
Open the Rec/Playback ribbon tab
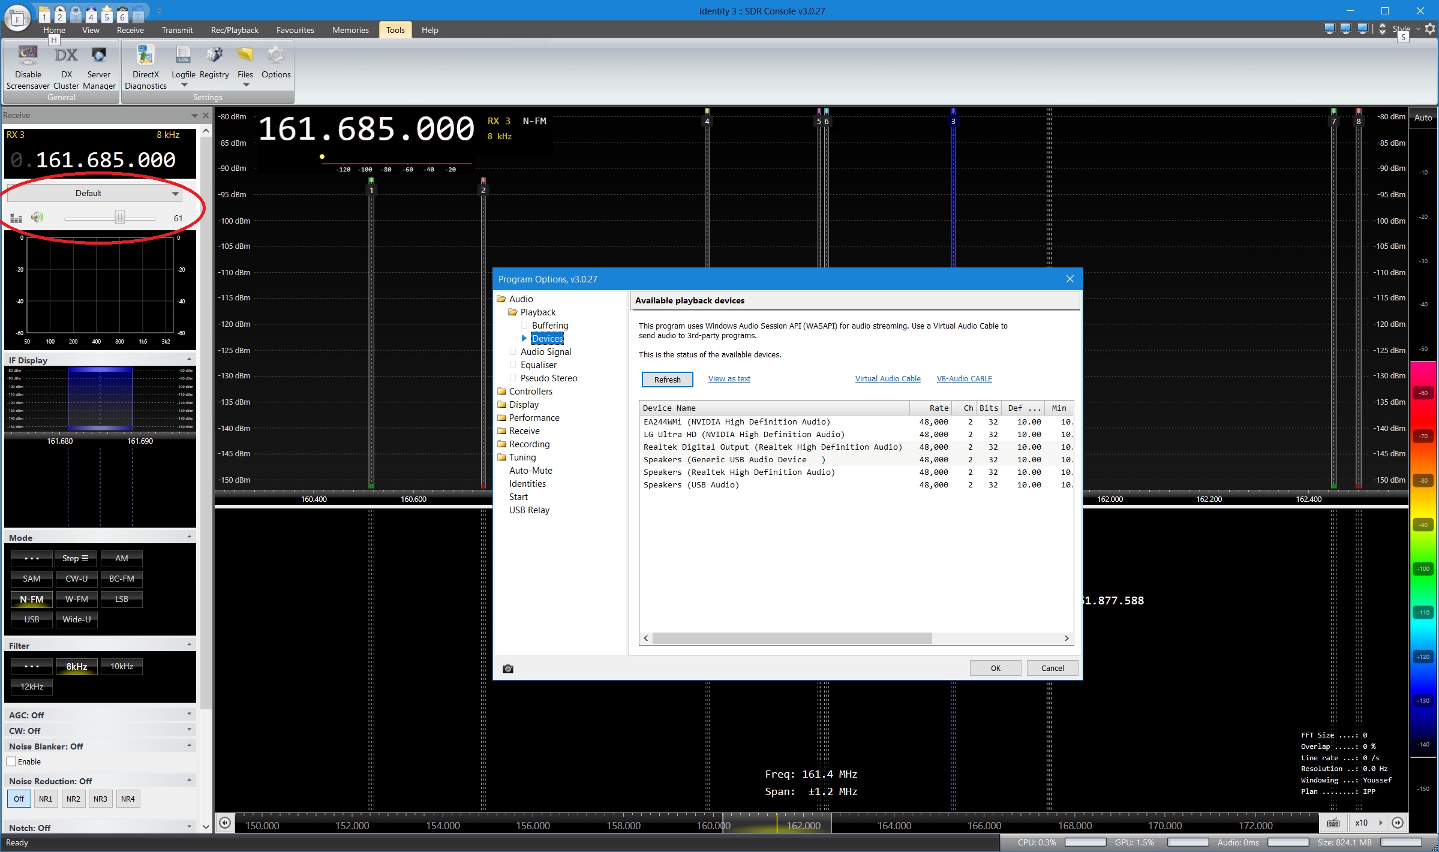(x=235, y=30)
